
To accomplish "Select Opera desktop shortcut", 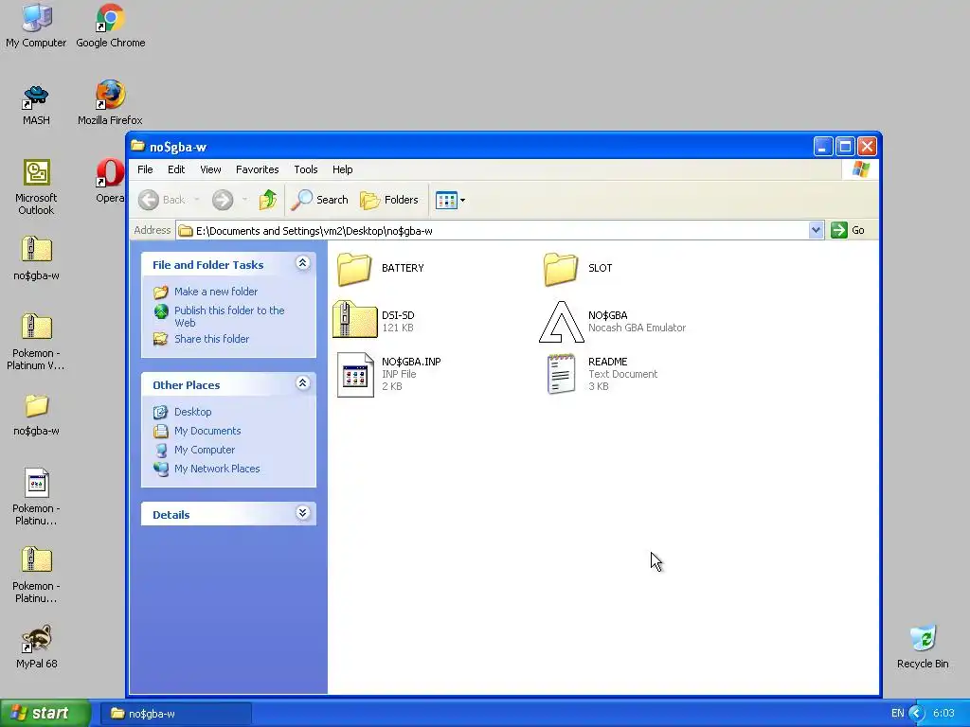I will click(x=110, y=181).
